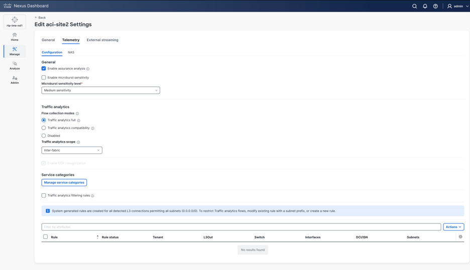Open the Actions dropdown button
470x270 pixels.
453,227
